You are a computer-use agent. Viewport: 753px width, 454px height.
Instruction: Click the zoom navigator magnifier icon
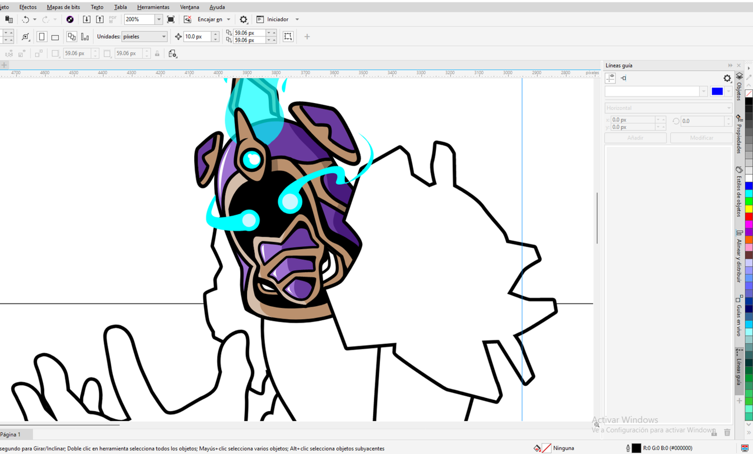(x=597, y=425)
